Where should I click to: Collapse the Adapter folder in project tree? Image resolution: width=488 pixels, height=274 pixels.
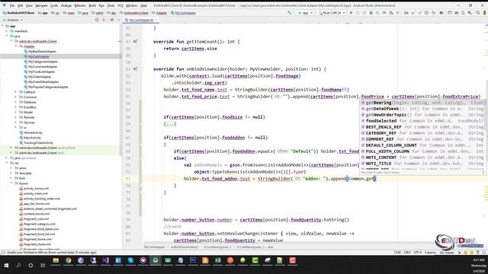[x=16, y=46]
